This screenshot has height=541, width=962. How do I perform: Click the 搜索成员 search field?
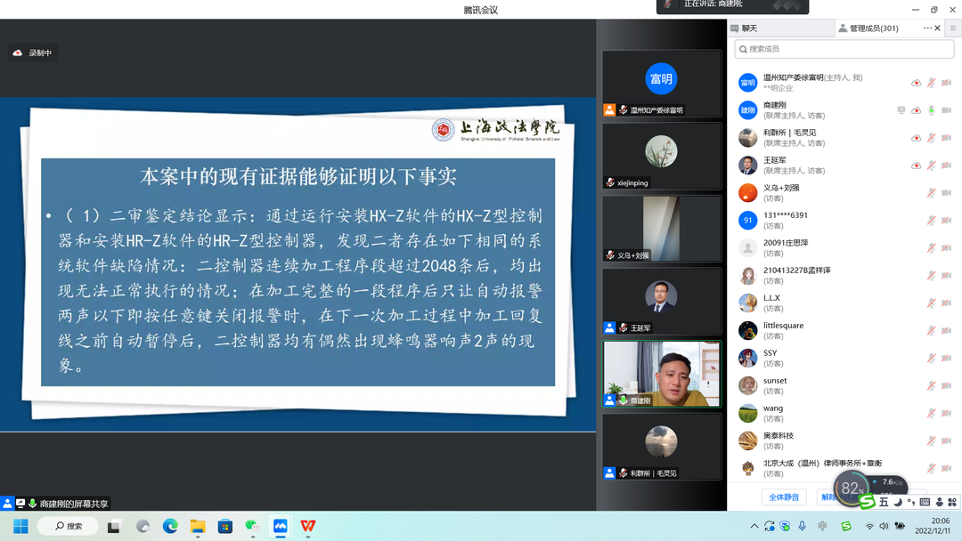tap(844, 49)
